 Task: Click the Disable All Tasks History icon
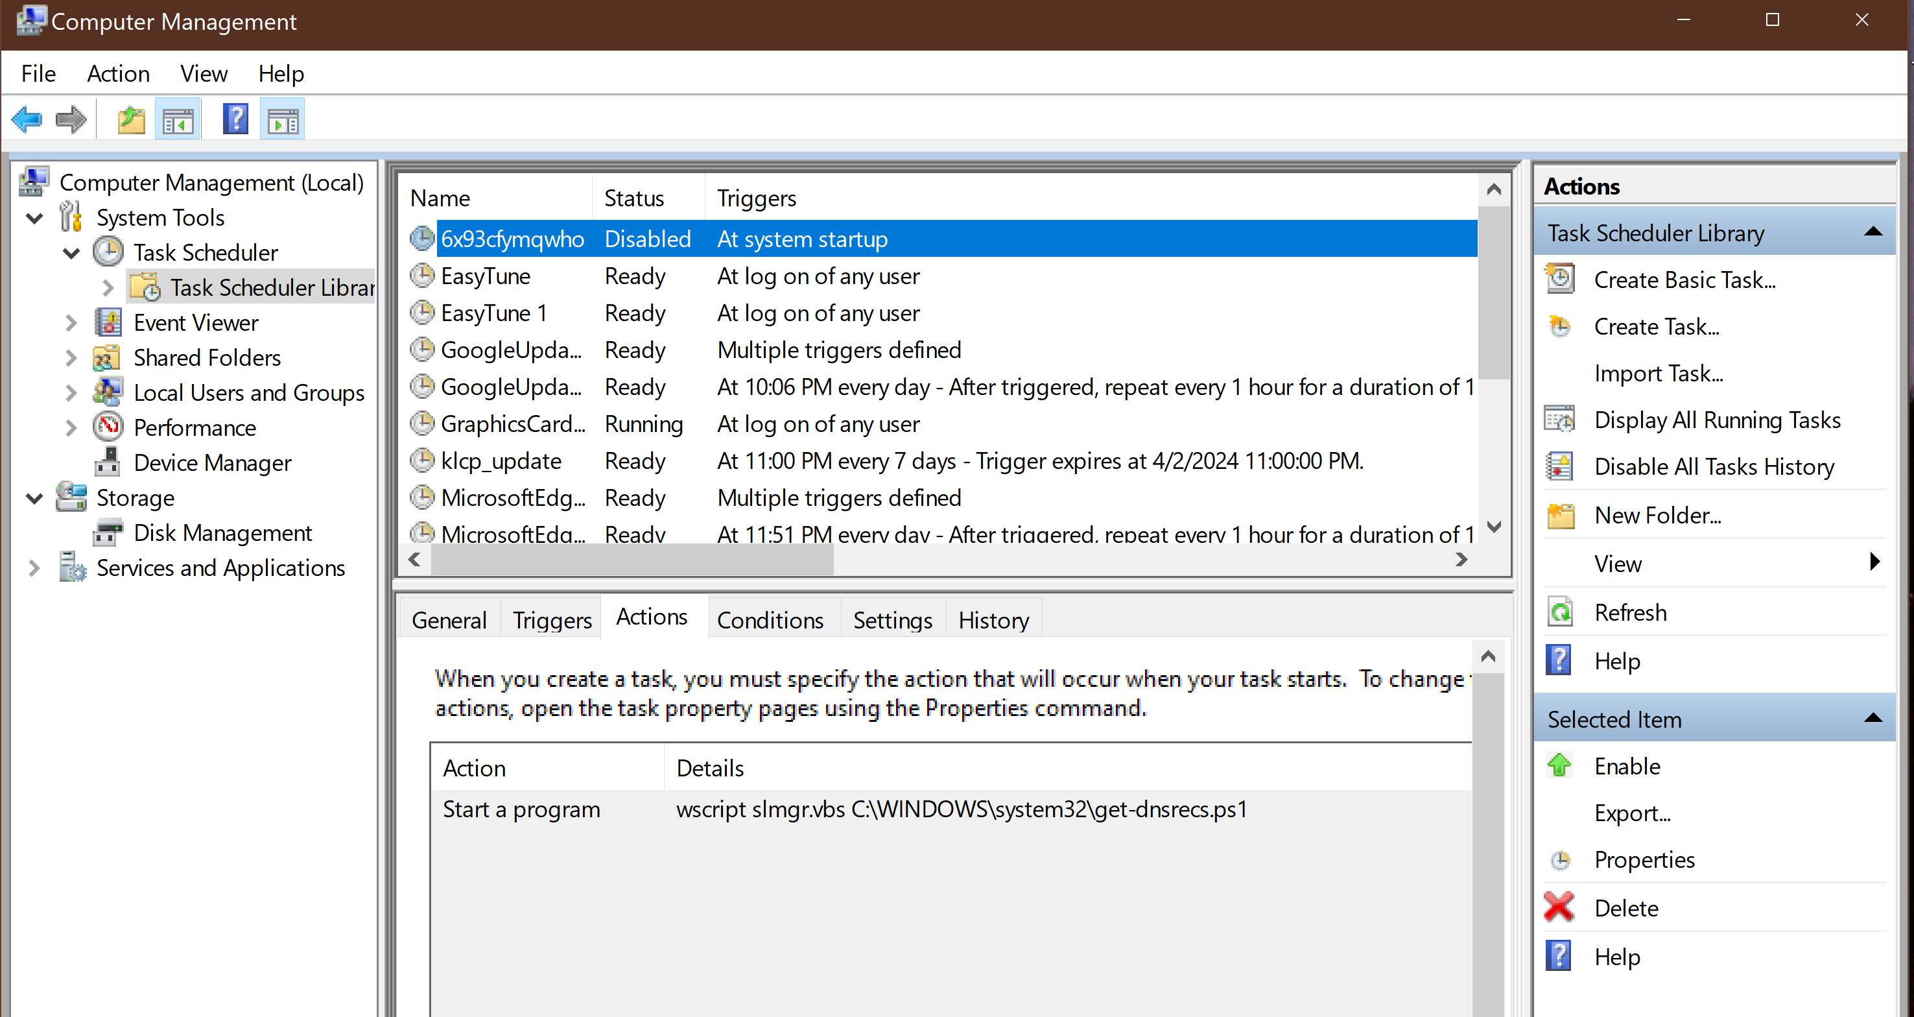[1559, 466]
